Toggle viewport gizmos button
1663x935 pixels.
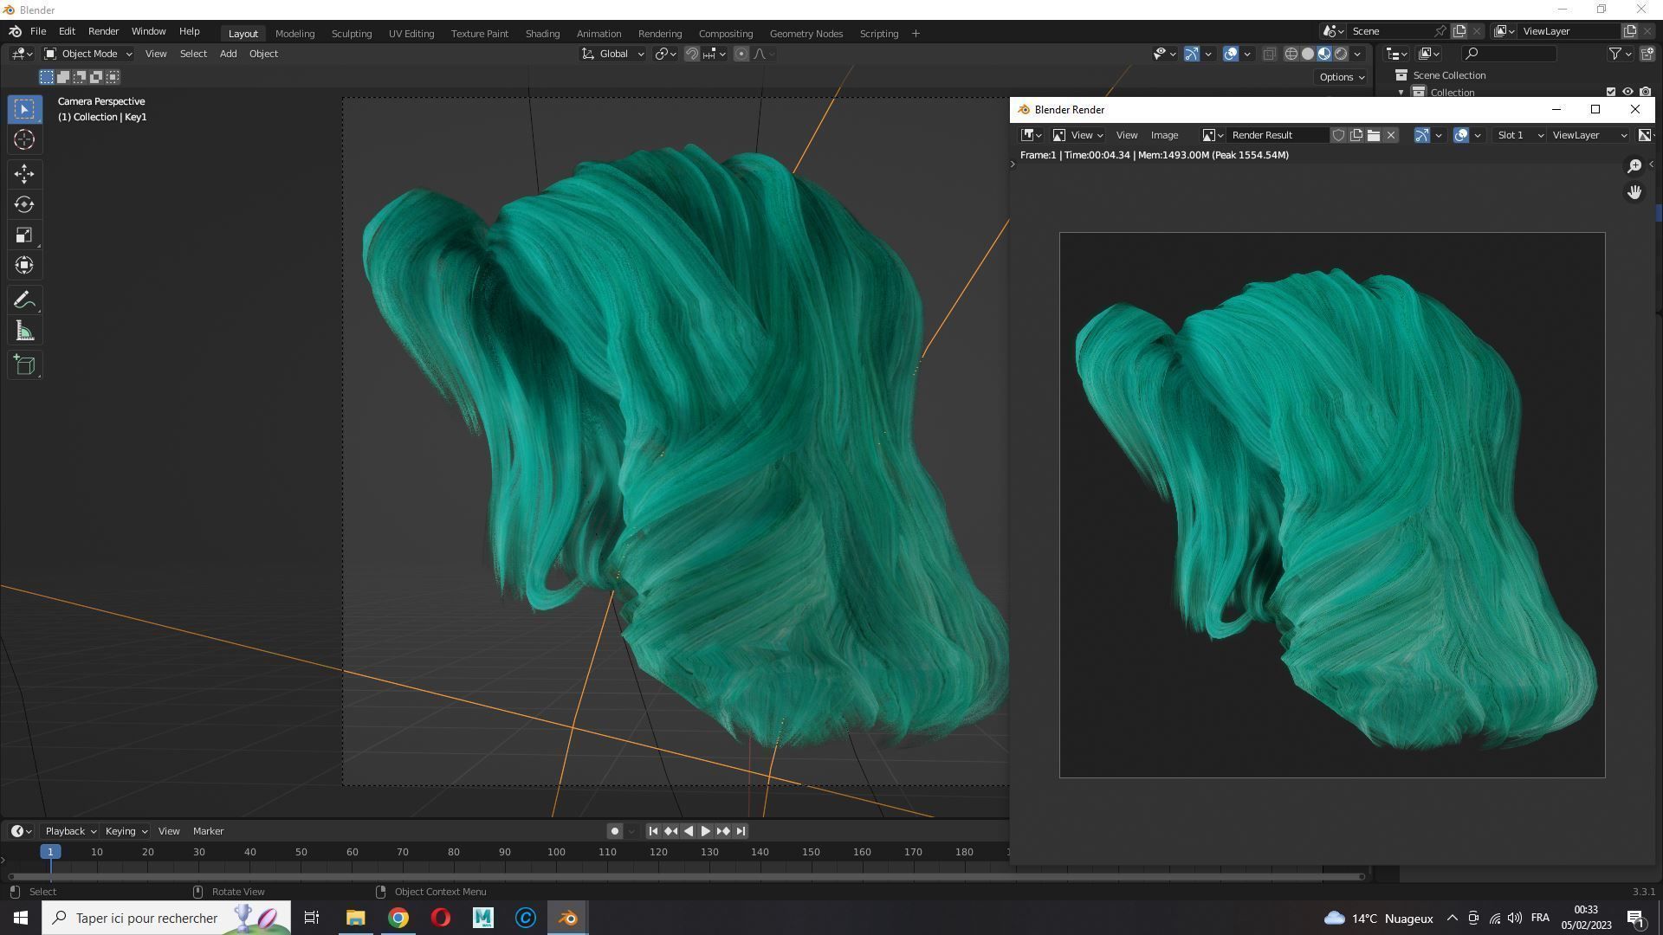[1192, 54]
